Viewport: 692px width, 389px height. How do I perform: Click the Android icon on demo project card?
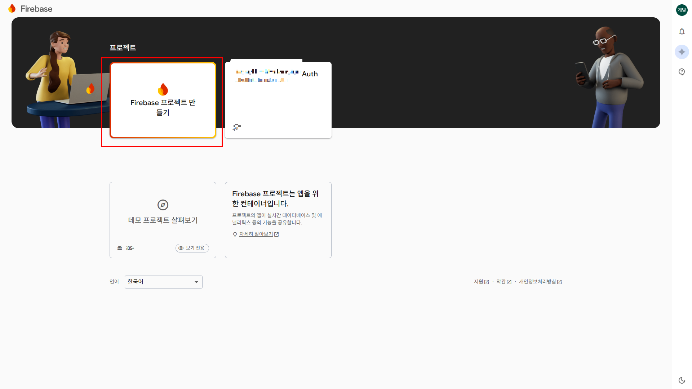point(120,248)
